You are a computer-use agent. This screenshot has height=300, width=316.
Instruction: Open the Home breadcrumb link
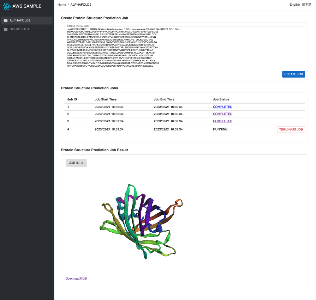61,5
